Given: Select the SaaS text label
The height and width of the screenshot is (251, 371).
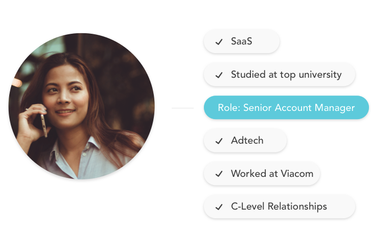Looking at the screenshot, I should [241, 41].
